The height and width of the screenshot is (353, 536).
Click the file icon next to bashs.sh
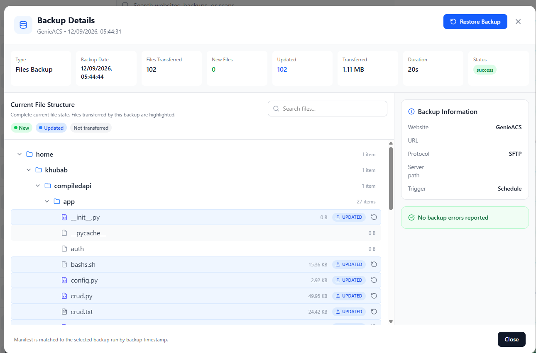point(64,264)
